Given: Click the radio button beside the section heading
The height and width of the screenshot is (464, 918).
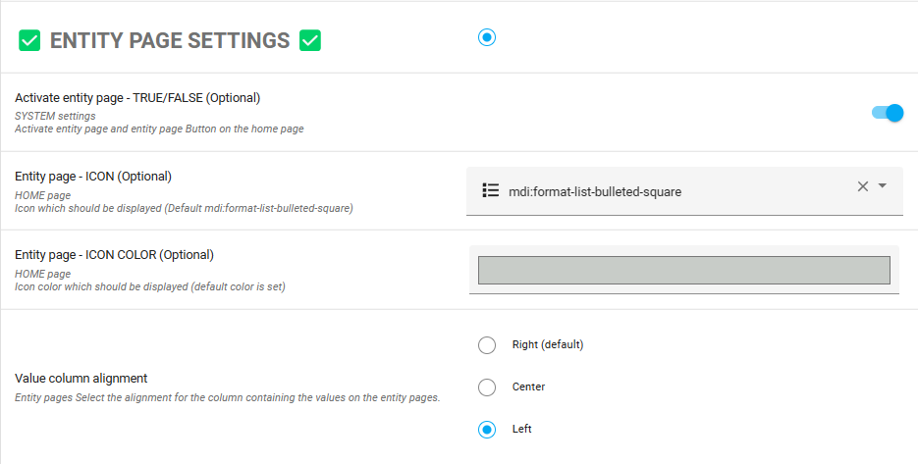Looking at the screenshot, I should point(487,37).
